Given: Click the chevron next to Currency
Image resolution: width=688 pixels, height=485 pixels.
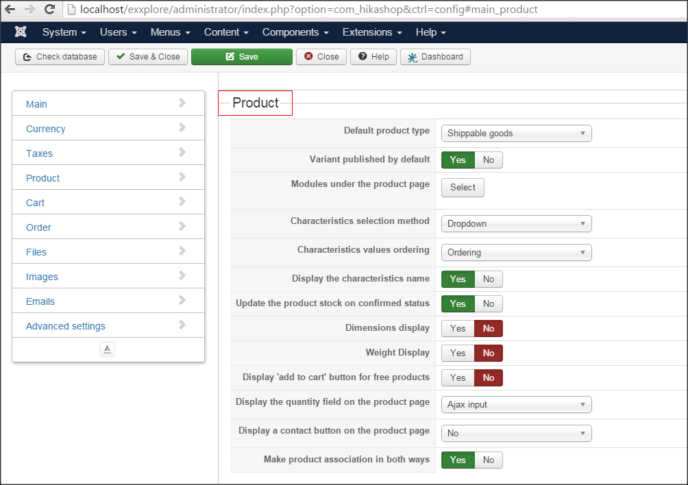Looking at the screenshot, I should [x=182, y=127].
